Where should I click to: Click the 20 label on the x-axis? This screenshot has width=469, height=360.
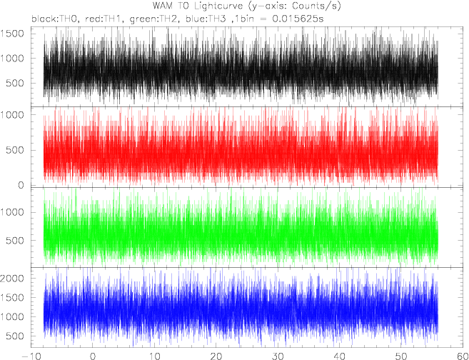[x=216, y=356]
